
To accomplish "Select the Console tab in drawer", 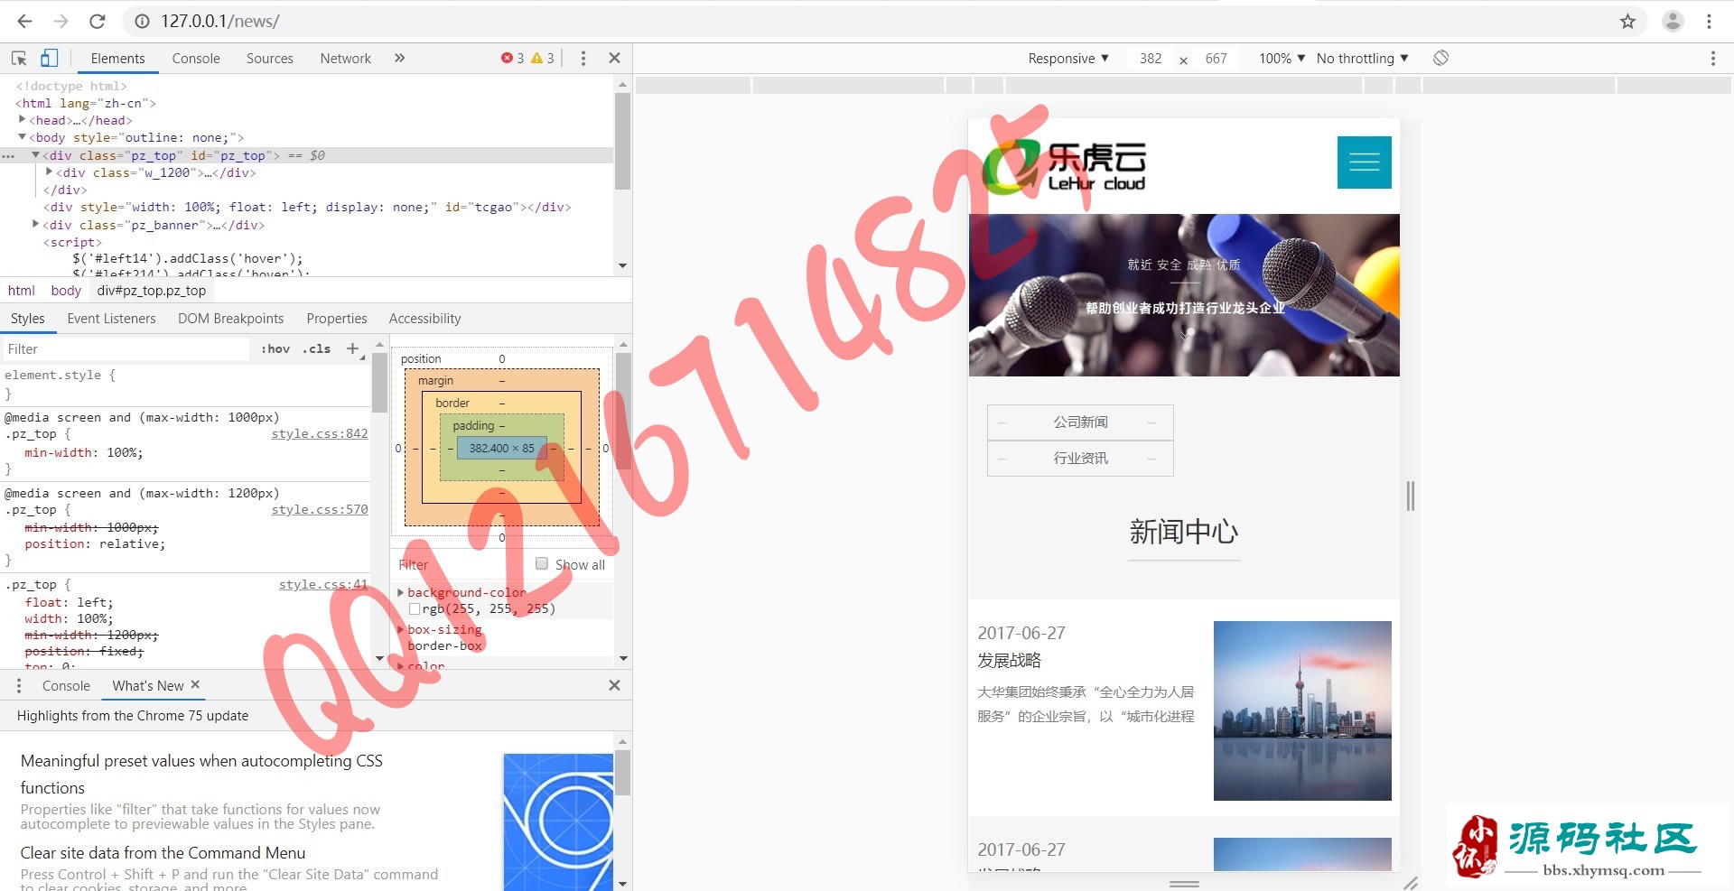I will click(66, 686).
